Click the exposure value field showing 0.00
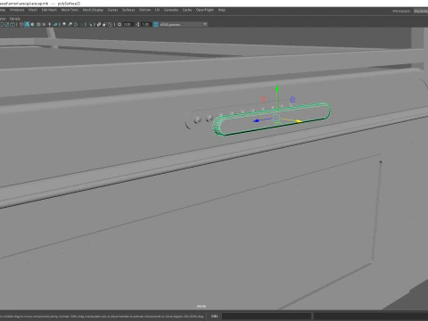 click(x=128, y=24)
